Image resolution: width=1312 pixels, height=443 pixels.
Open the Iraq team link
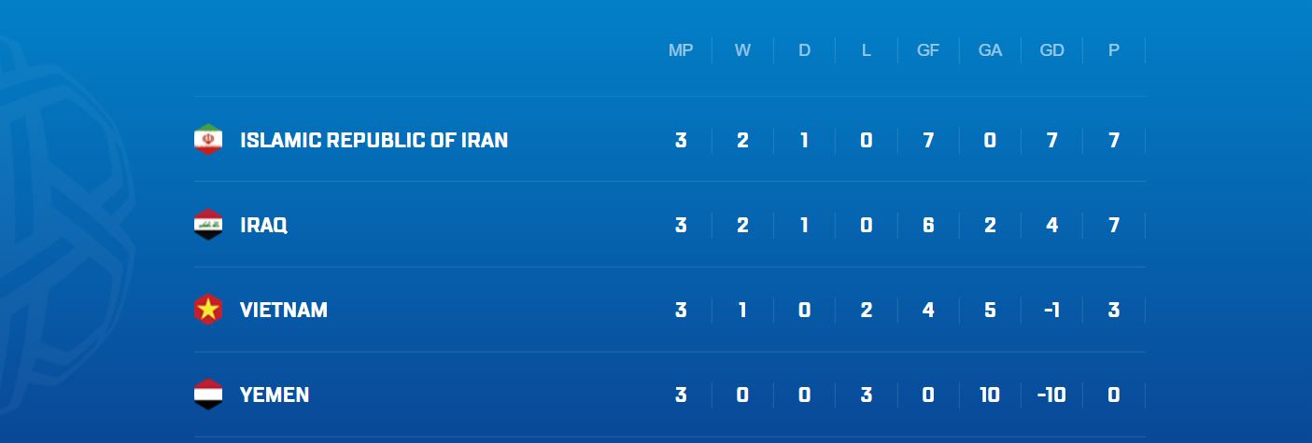pos(263,225)
